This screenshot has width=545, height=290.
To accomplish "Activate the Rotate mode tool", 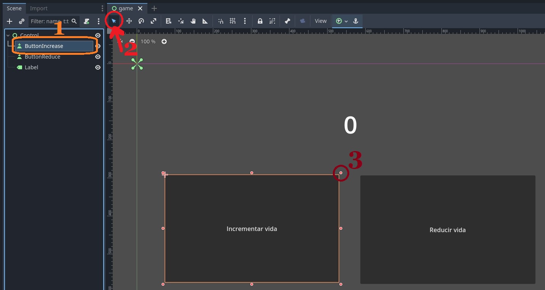I will pos(141,21).
